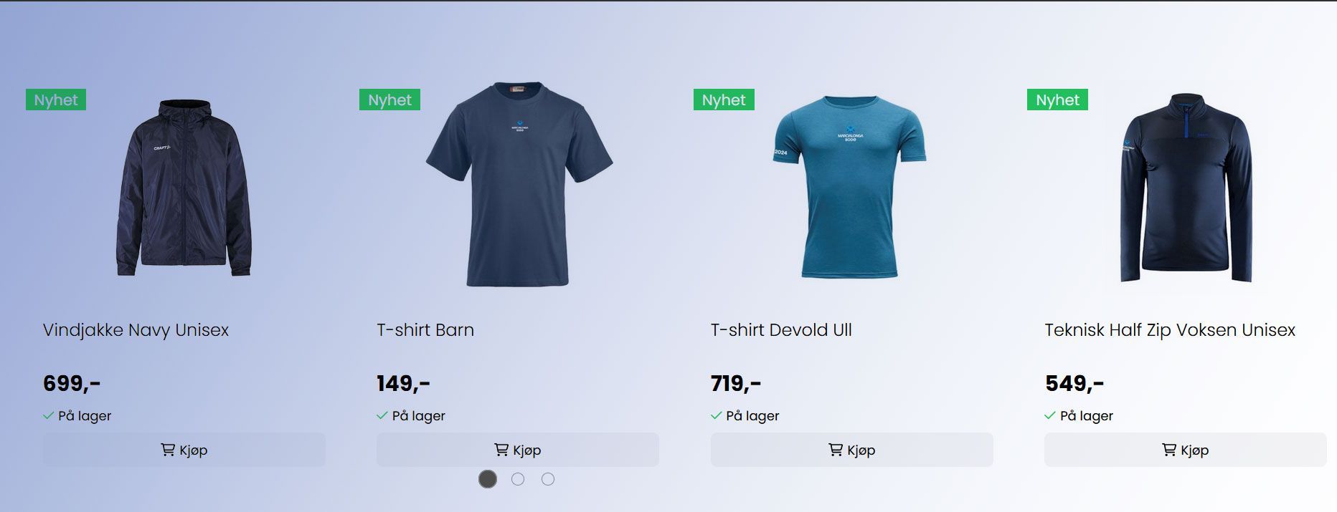Screen dimensions: 1337x512
Task: Open the Vindjakke Navy Unisex title link
Action: [x=136, y=330]
